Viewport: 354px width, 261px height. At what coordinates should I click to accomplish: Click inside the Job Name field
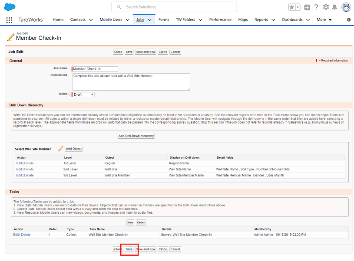(95, 69)
